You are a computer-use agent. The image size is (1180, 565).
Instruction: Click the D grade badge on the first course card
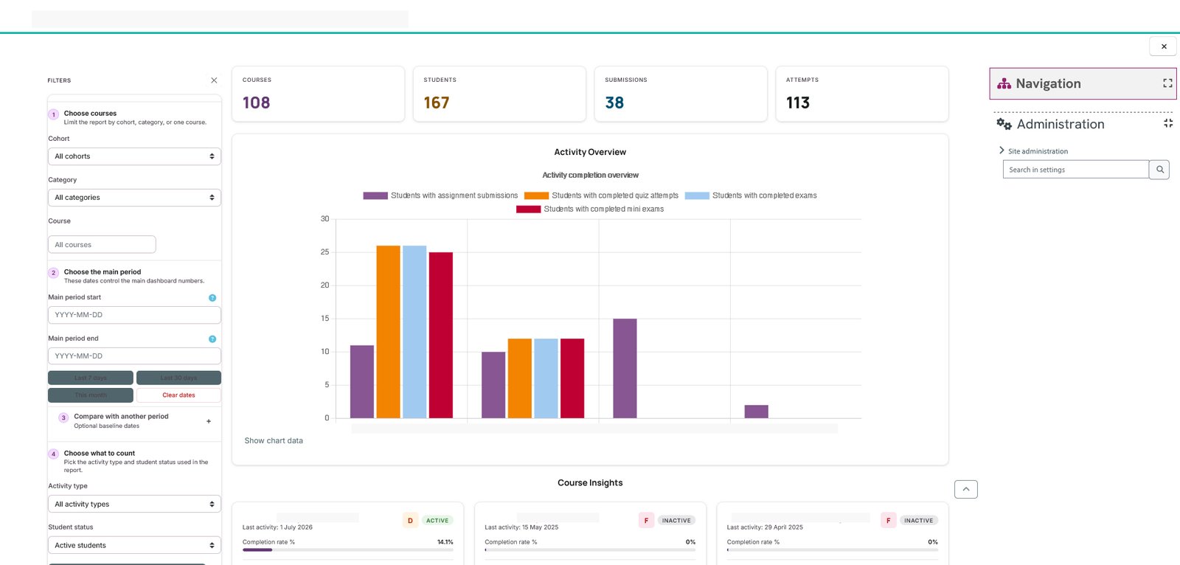click(410, 521)
